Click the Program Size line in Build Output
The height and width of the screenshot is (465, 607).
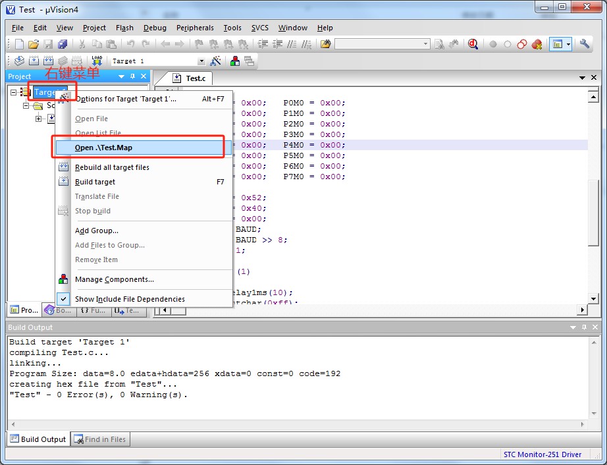click(175, 373)
